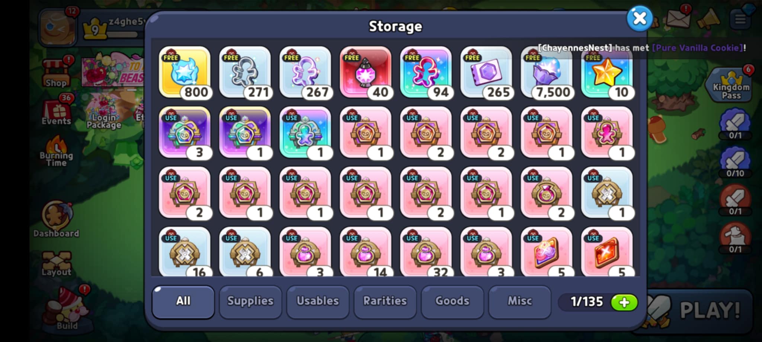The height and width of the screenshot is (342, 762).
Task: Switch to the Usables tab
Action: [x=318, y=302]
